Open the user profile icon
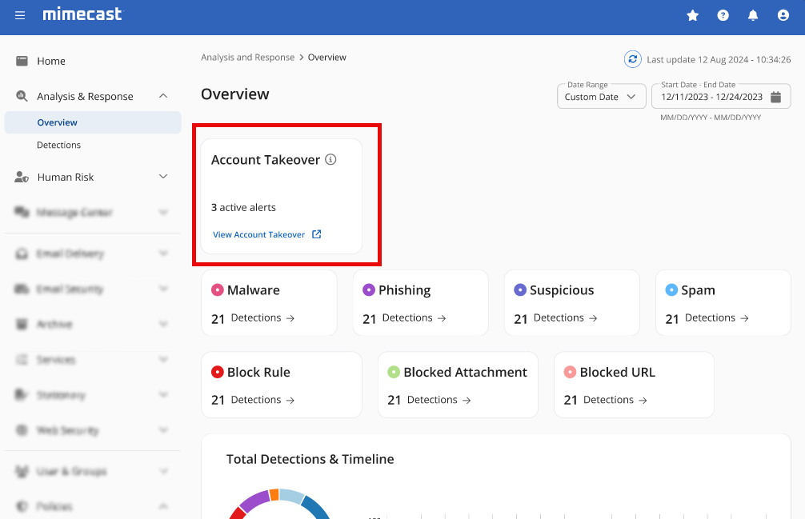This screenshot has height=519, width=805. (x=783, y=15)
